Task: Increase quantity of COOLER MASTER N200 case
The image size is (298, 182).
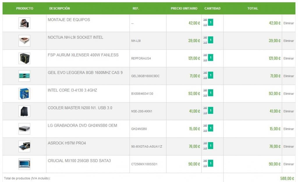Action: [205, 108]
